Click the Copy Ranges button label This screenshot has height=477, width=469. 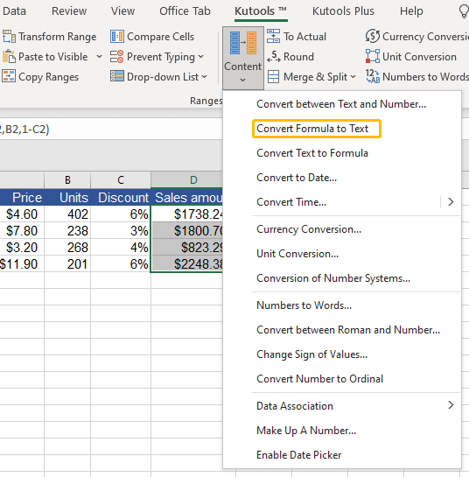(49, 77)
